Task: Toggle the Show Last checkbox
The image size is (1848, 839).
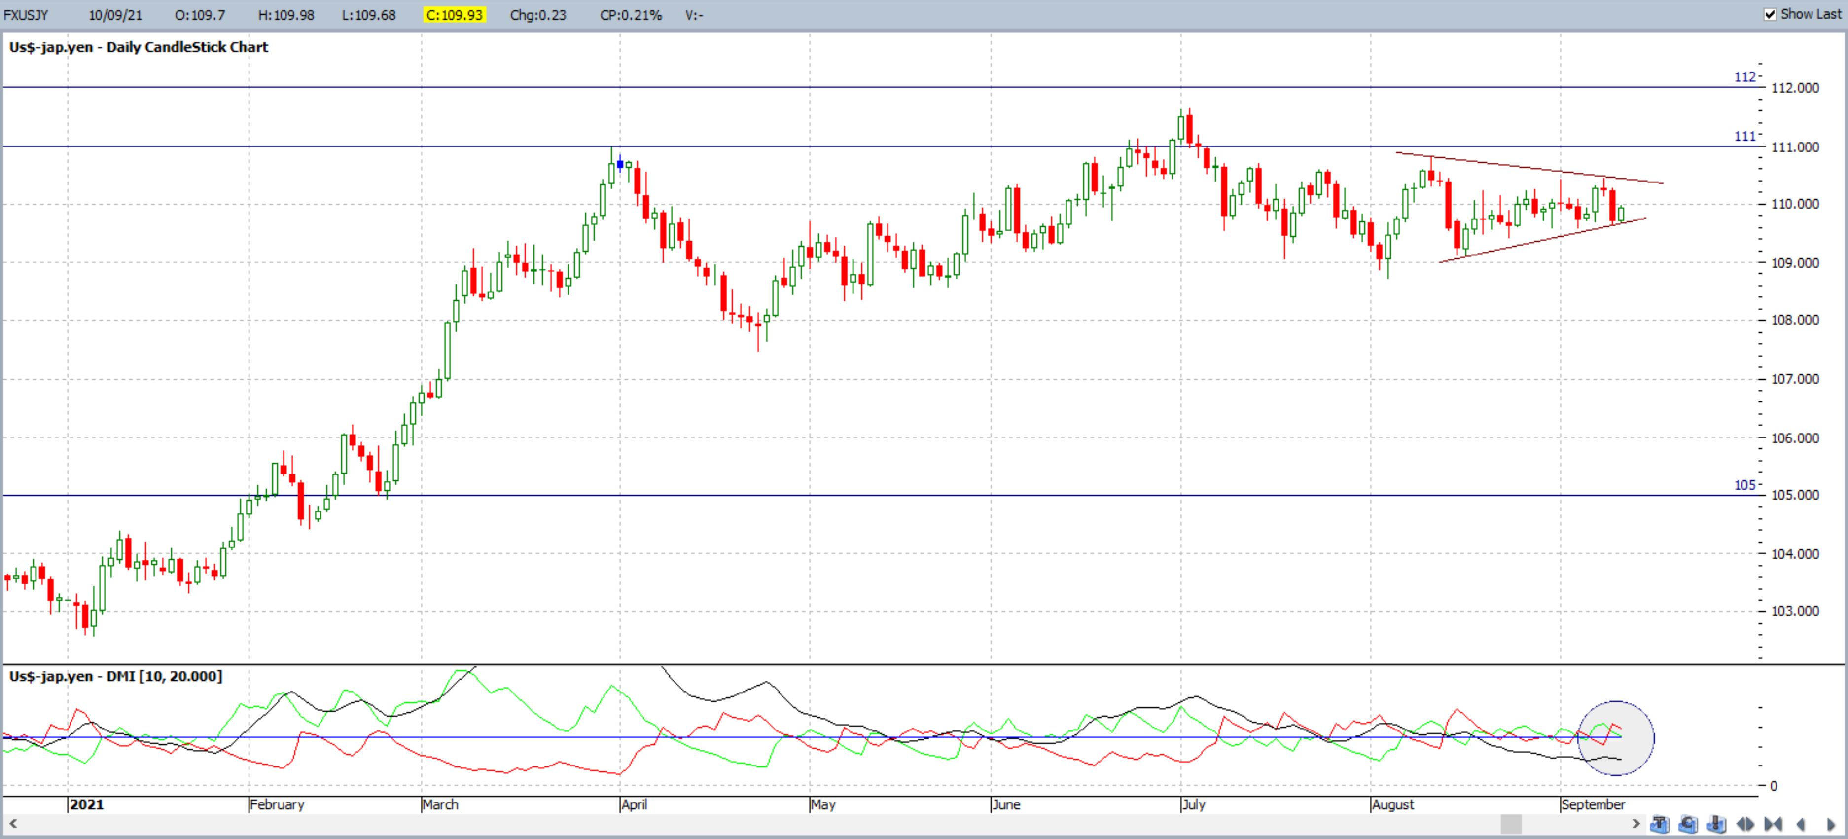Action: coord(1770,14)
